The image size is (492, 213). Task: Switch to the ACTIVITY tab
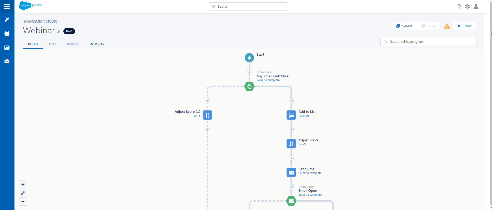97,44
